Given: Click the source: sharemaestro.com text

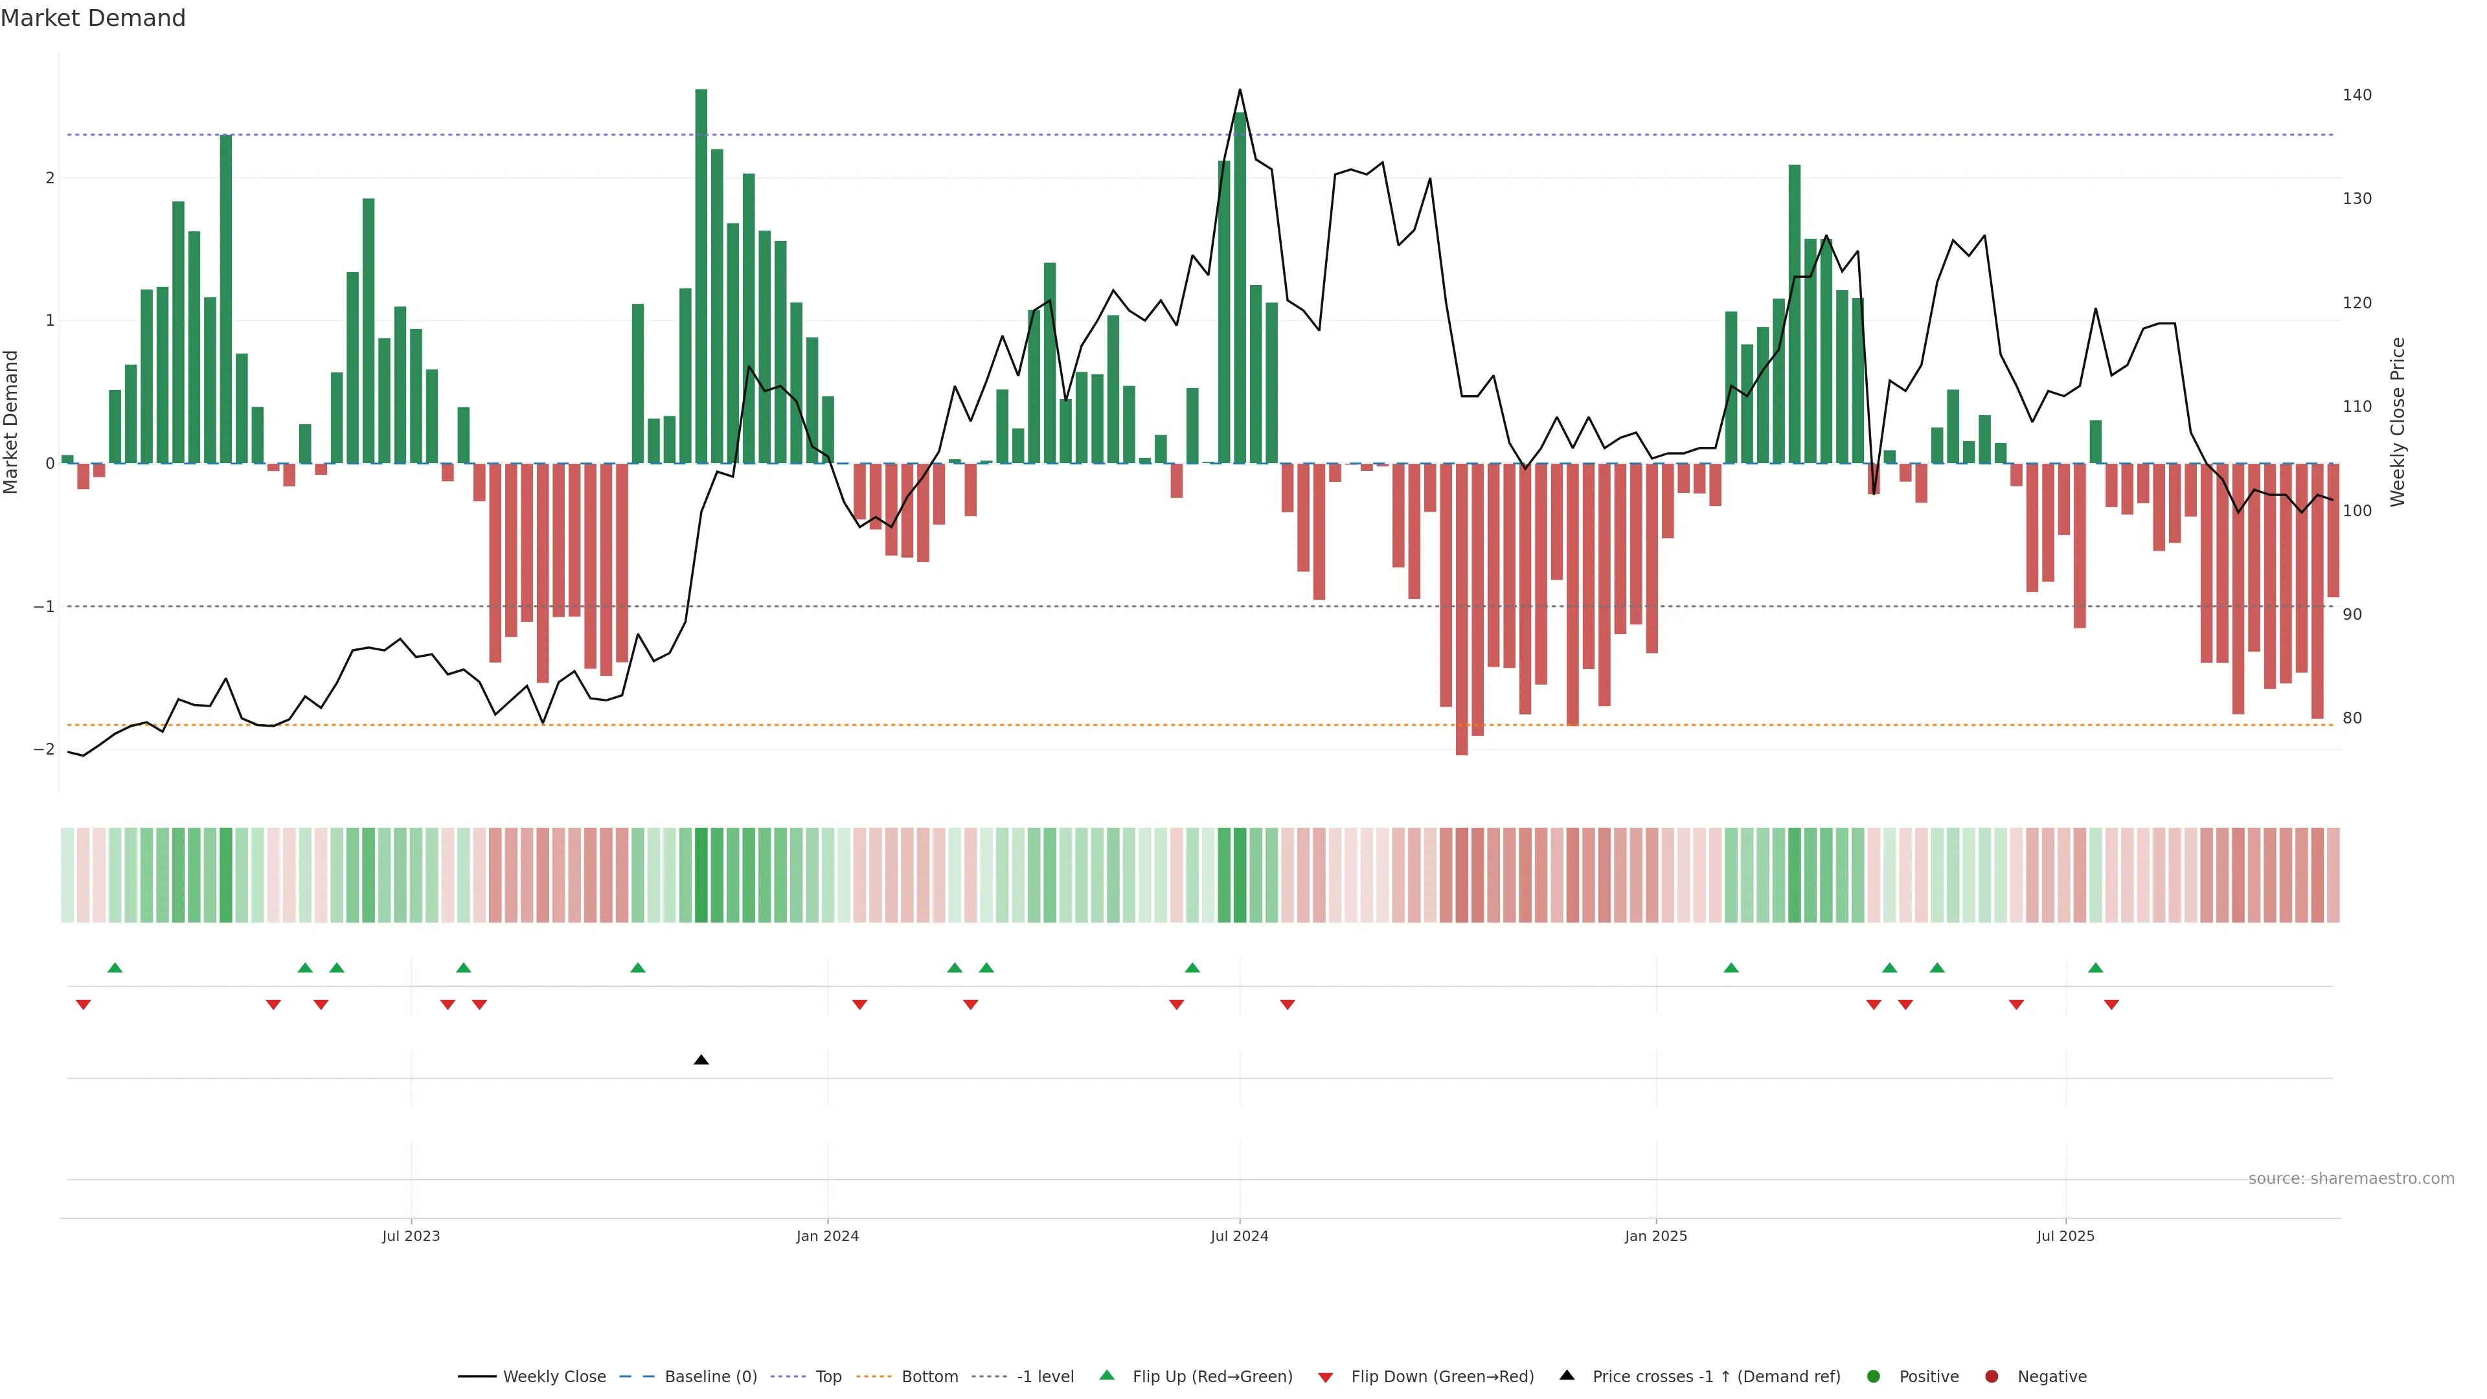Looking at the screenshot, I should pyautogui.click(x=2351, y=1179).
